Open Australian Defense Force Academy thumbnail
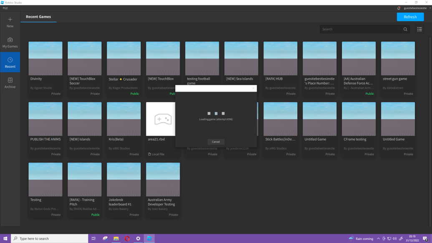432x243 pixels. [359, 58]
